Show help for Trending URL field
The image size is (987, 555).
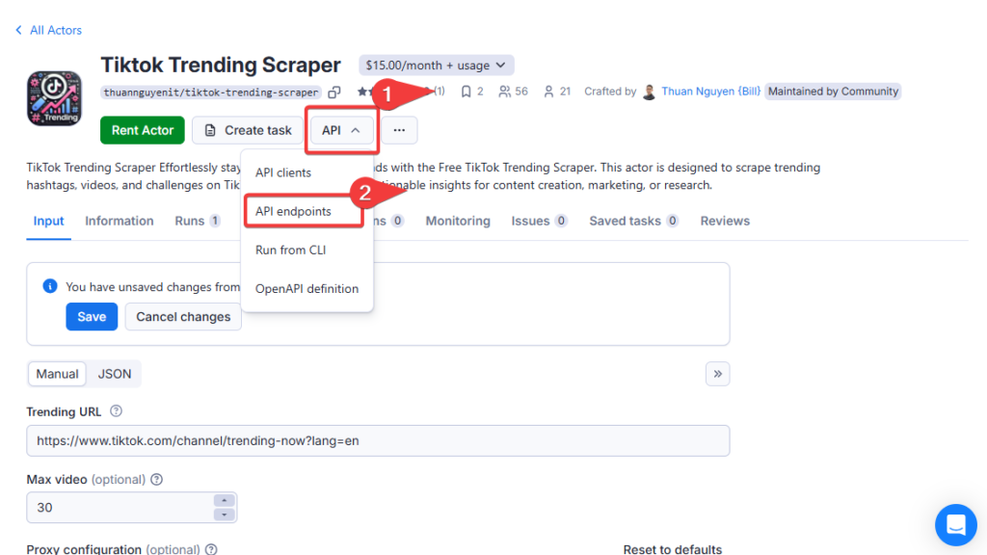pyautogui.click(x=116, y=410)
